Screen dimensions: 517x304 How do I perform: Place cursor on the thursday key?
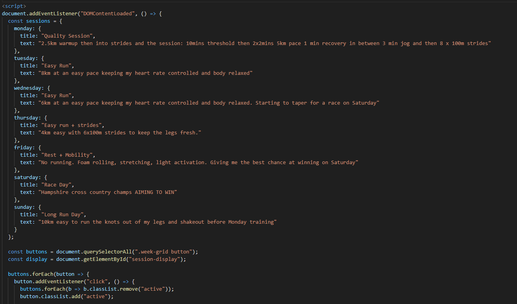coord(26,118)
